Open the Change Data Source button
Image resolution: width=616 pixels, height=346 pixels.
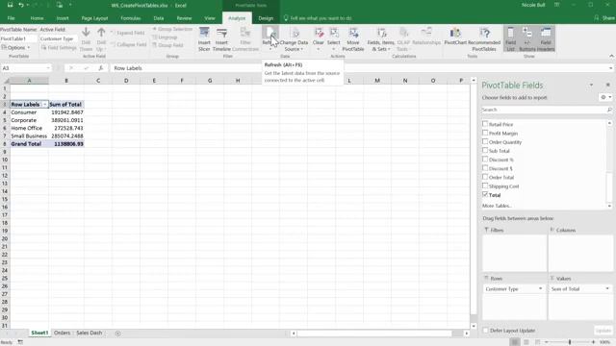click(x=294, y=38)
